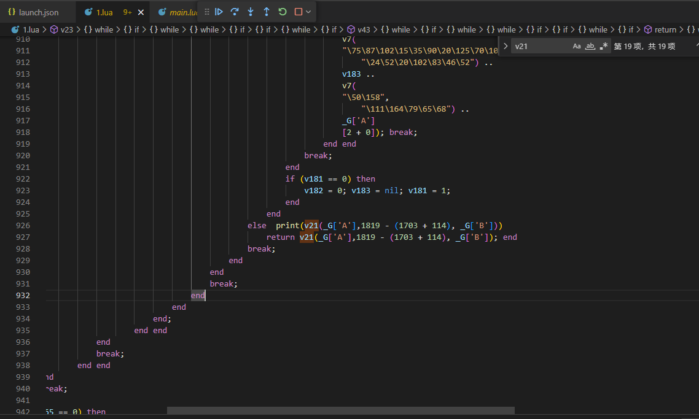Switch to the main.lua tab
Screen dimensions: 699x419
point(178,12)
